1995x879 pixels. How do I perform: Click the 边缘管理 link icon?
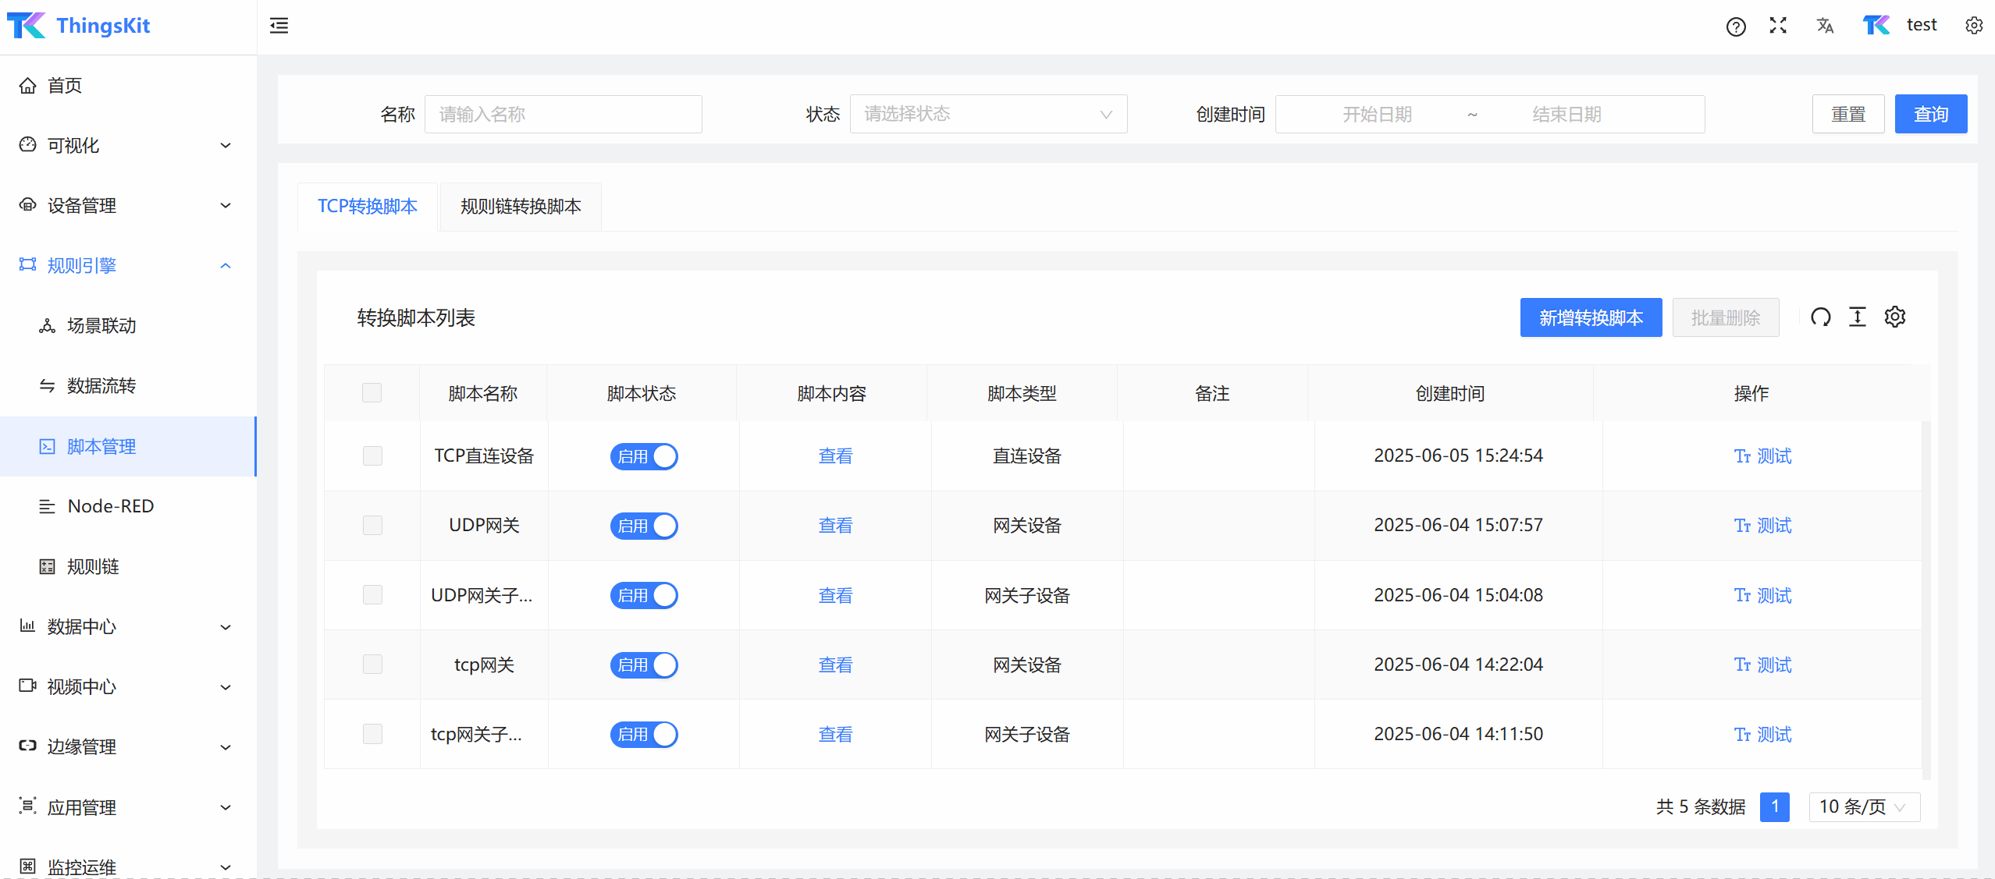point(28,746)
